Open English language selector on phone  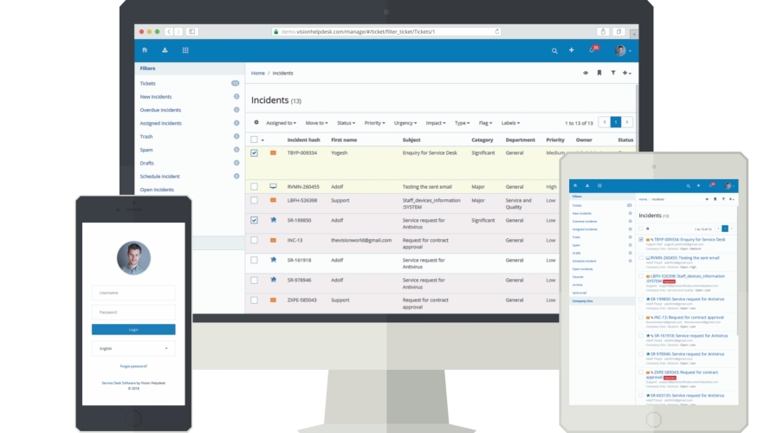[133, 348]
